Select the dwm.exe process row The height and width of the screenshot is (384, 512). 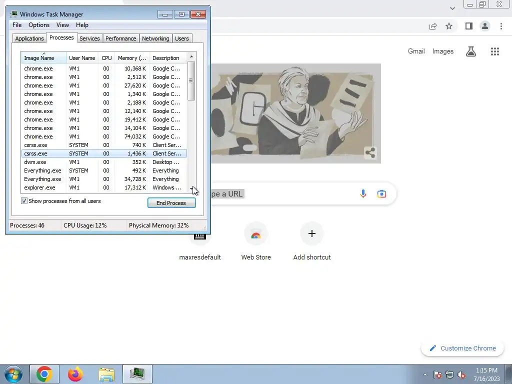click(104, 162)
